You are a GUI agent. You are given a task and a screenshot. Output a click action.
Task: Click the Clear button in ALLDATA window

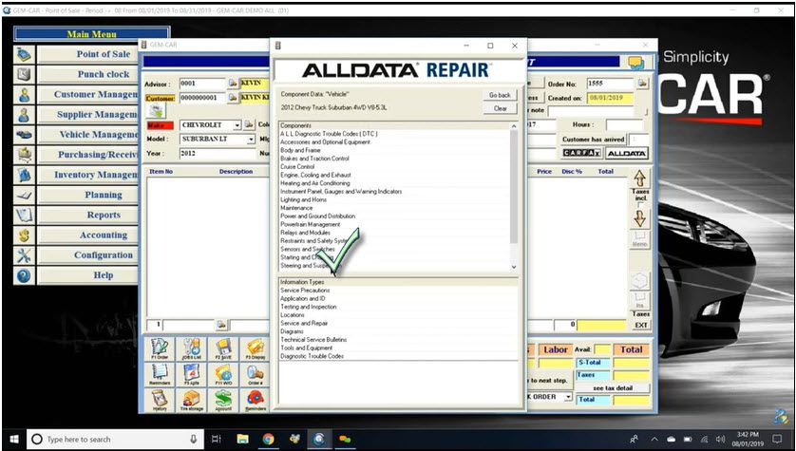[500, 108]
